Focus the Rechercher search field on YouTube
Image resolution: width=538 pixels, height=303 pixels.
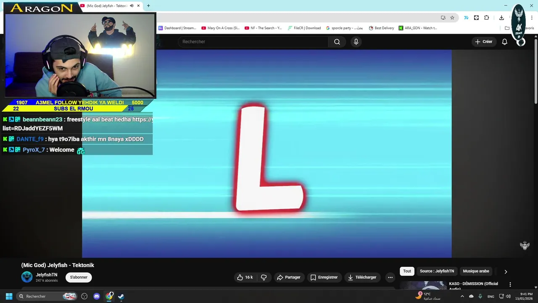tap(253, 42)
